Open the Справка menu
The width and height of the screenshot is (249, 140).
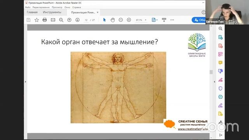click(77, 7)
